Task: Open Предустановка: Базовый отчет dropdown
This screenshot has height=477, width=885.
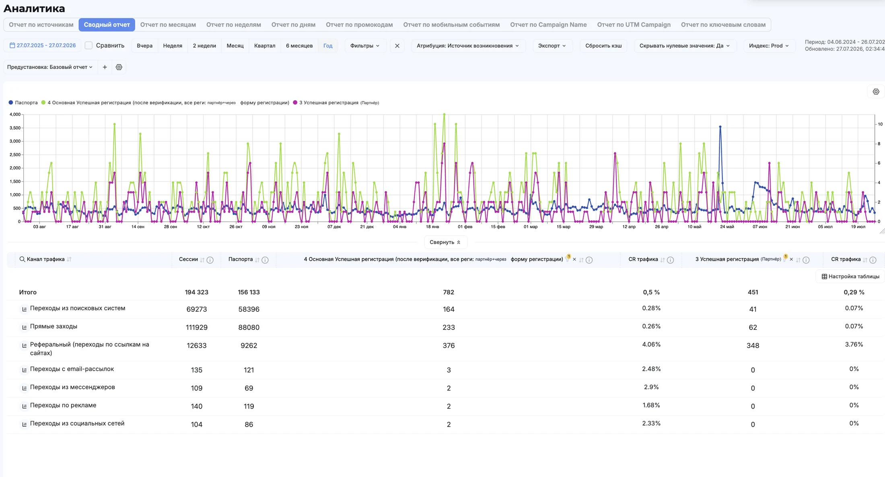Action: [x=50, y=67]
